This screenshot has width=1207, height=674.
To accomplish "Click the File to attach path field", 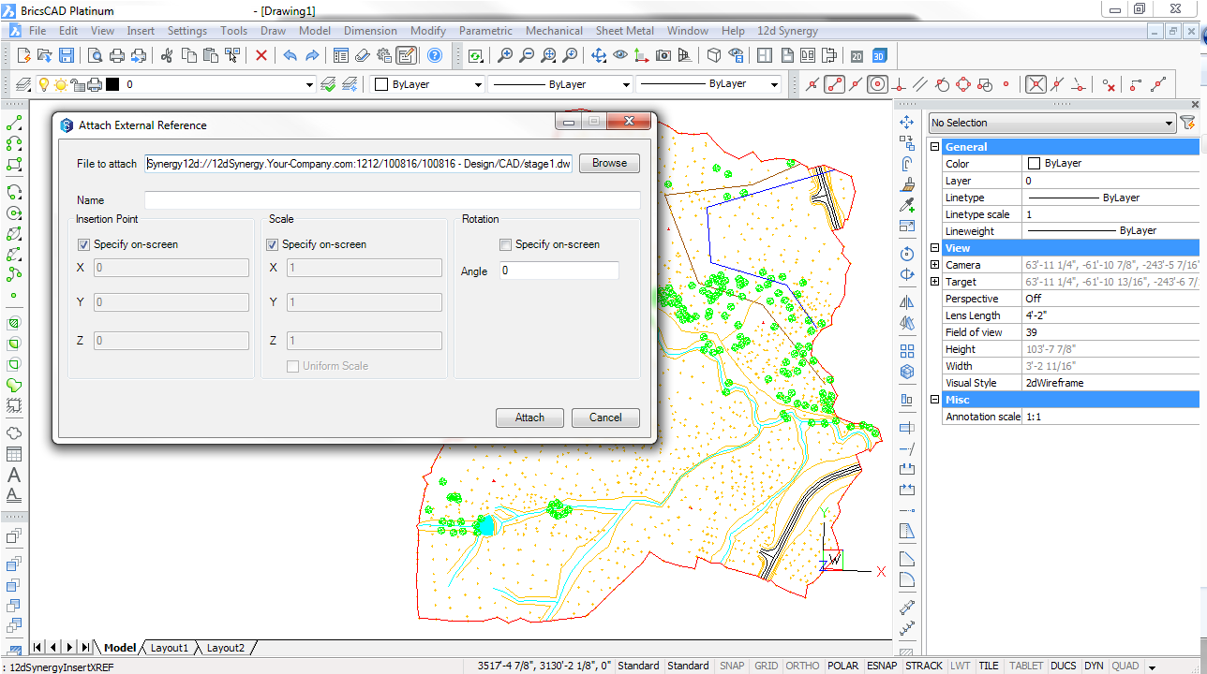I will (x=359, y=164).
